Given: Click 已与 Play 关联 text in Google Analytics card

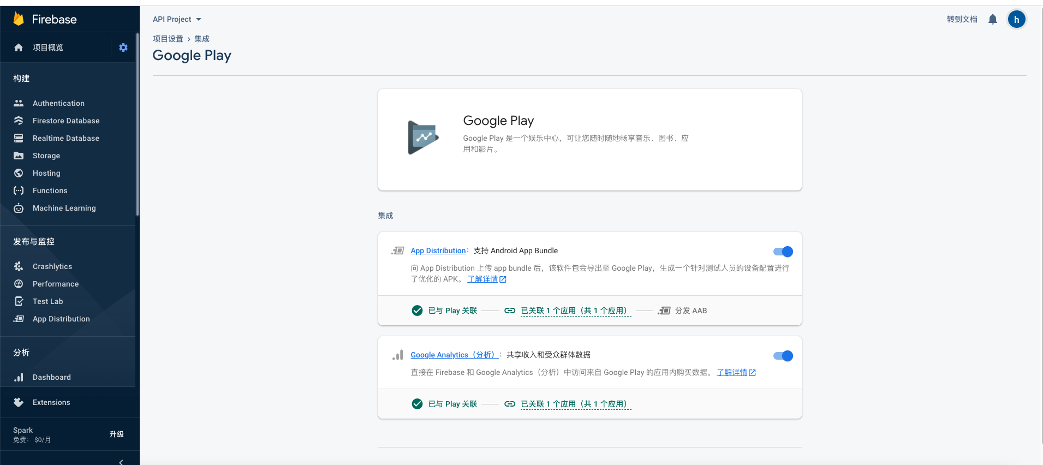Looking at the screenshot, I should pyautogui.click(x=452, y=404).
